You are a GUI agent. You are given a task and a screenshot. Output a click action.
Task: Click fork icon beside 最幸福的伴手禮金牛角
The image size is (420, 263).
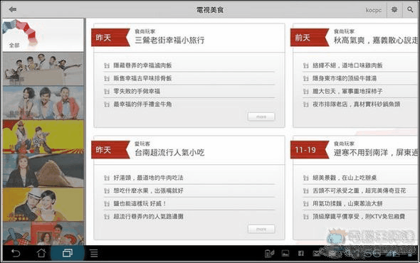107,104
